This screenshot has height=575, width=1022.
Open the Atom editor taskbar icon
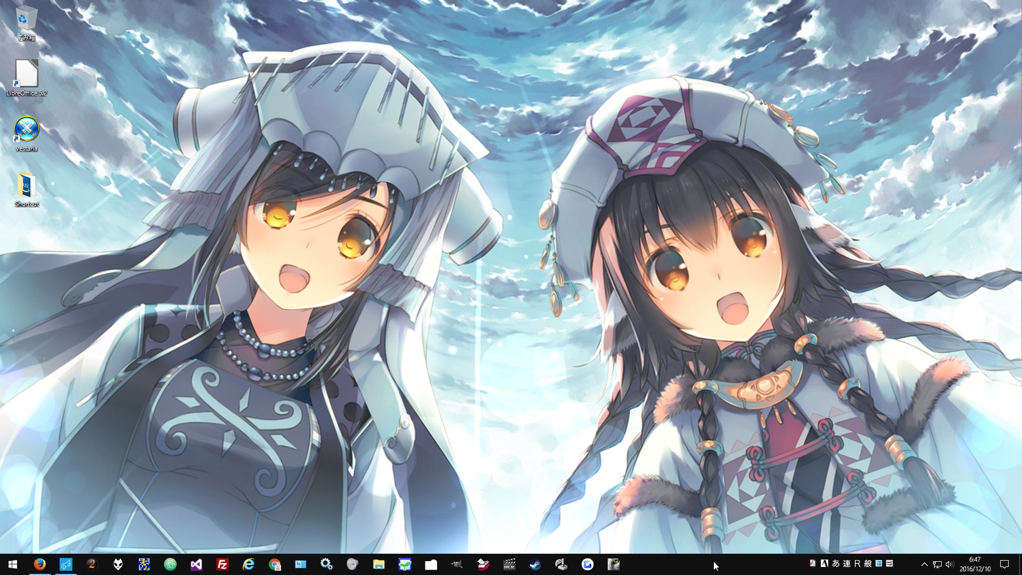coord(170,564)
